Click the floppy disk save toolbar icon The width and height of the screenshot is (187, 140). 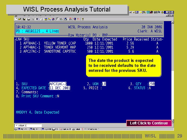[24, 19]
